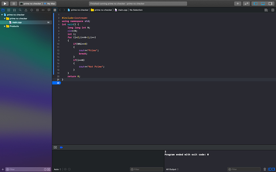
Task: Stop the running program
Action: [x=14, y=4]
